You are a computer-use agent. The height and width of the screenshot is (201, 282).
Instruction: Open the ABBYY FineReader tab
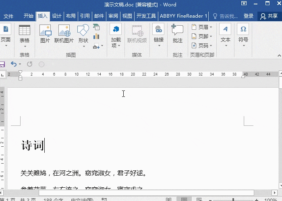pos(183,16)
